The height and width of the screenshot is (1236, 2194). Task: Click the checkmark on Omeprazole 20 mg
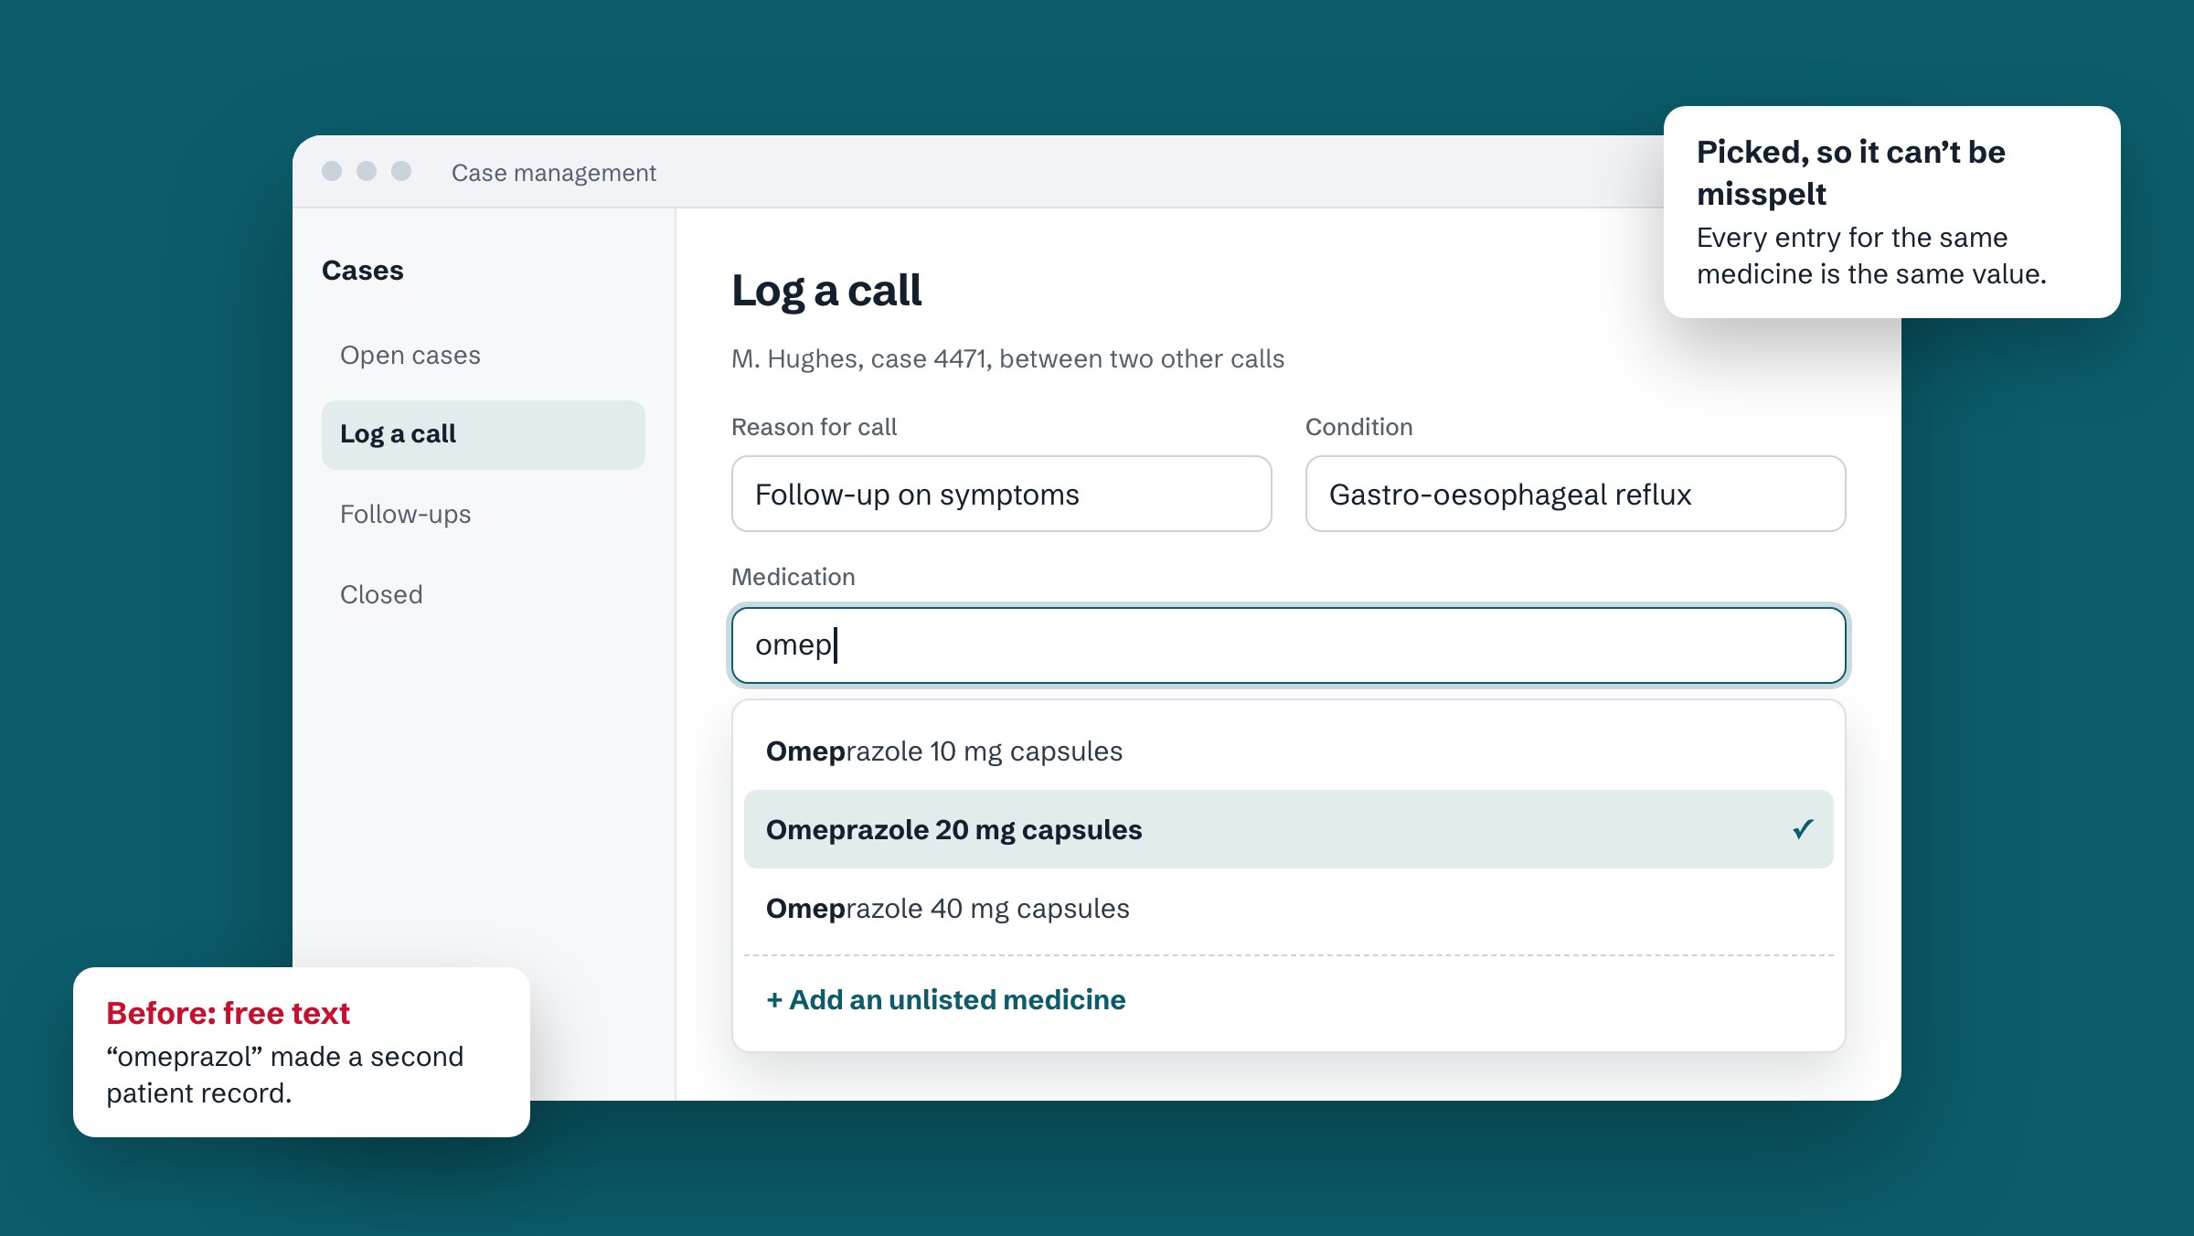pyautogui.click(x=1803, y=829)
